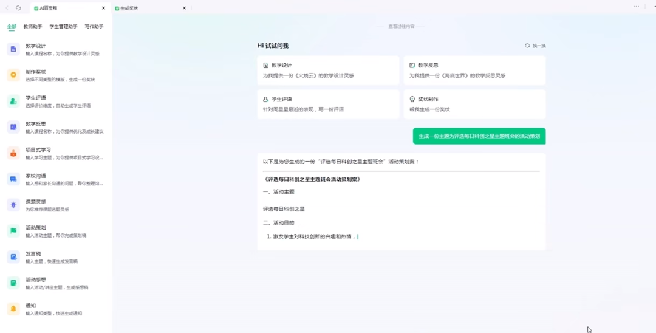Switch to the 学生管理助手 tab
This screenshot has height=333, width=656.
(63, 27)
